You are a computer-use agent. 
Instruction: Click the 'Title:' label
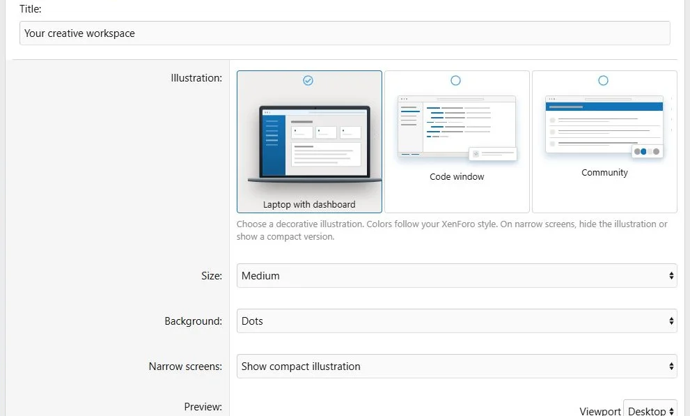[31, 9]
